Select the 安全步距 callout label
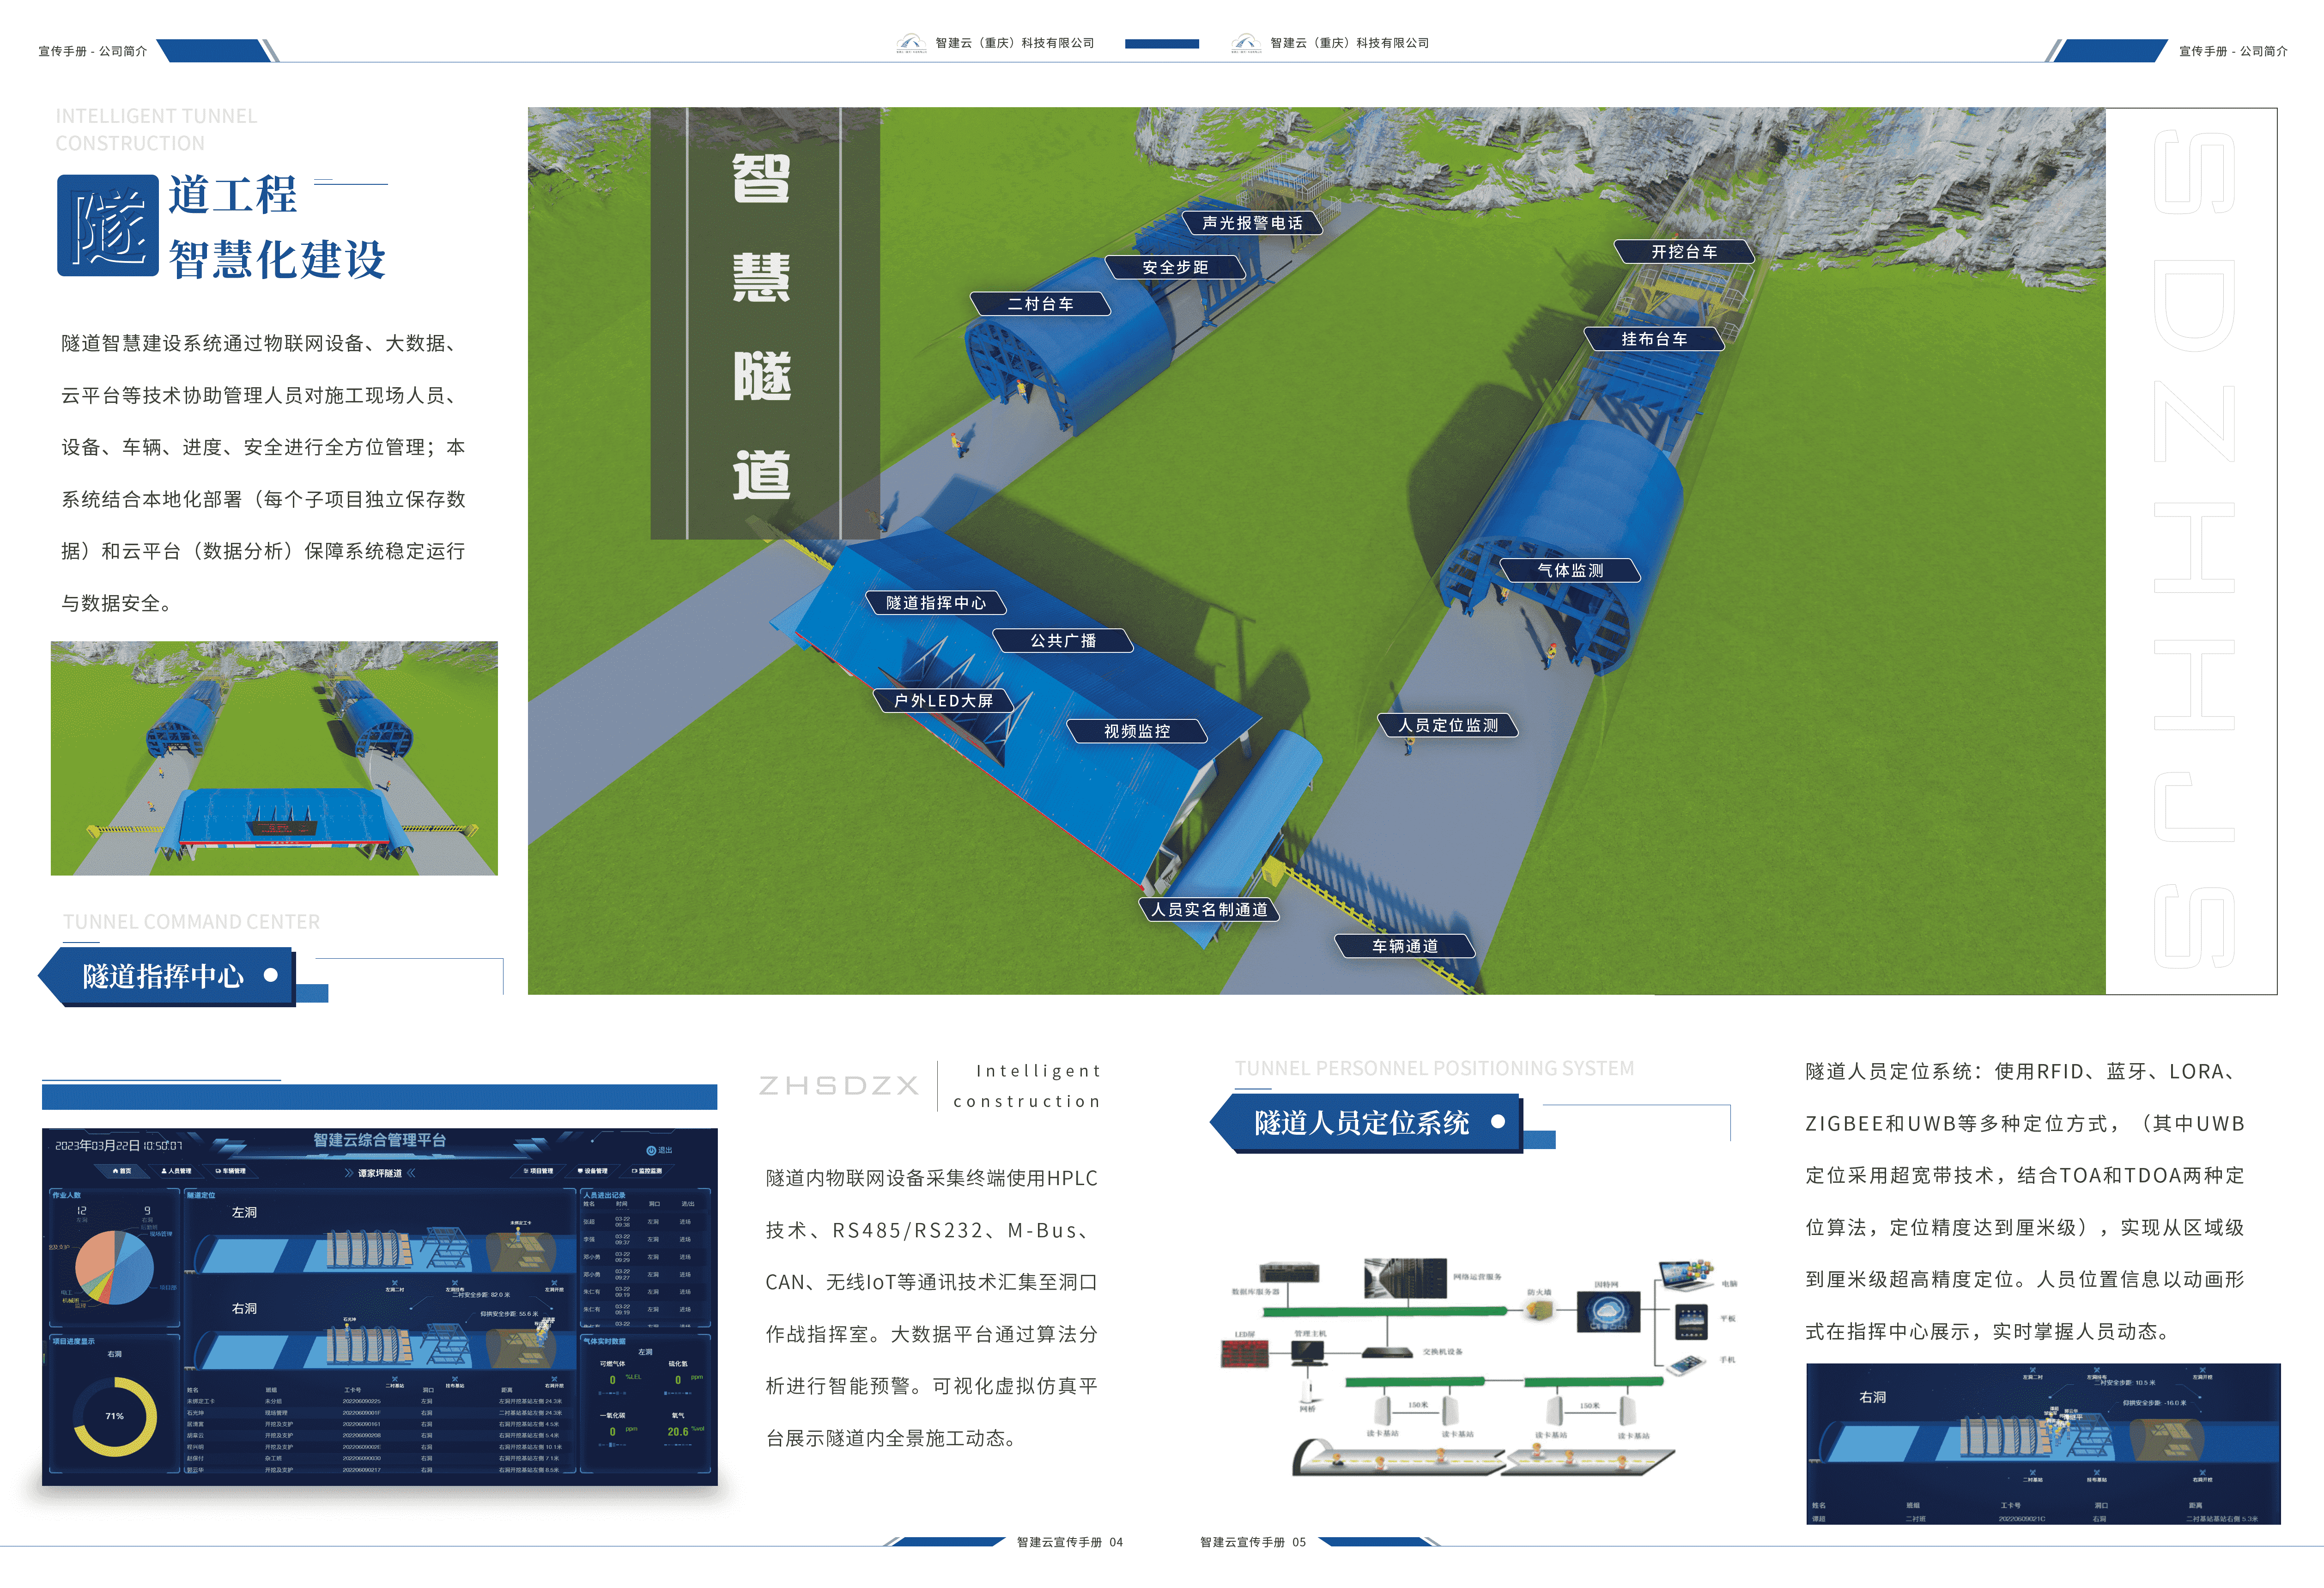Viewport: 2324px width, 1588px height. [x=1175, y=267]
